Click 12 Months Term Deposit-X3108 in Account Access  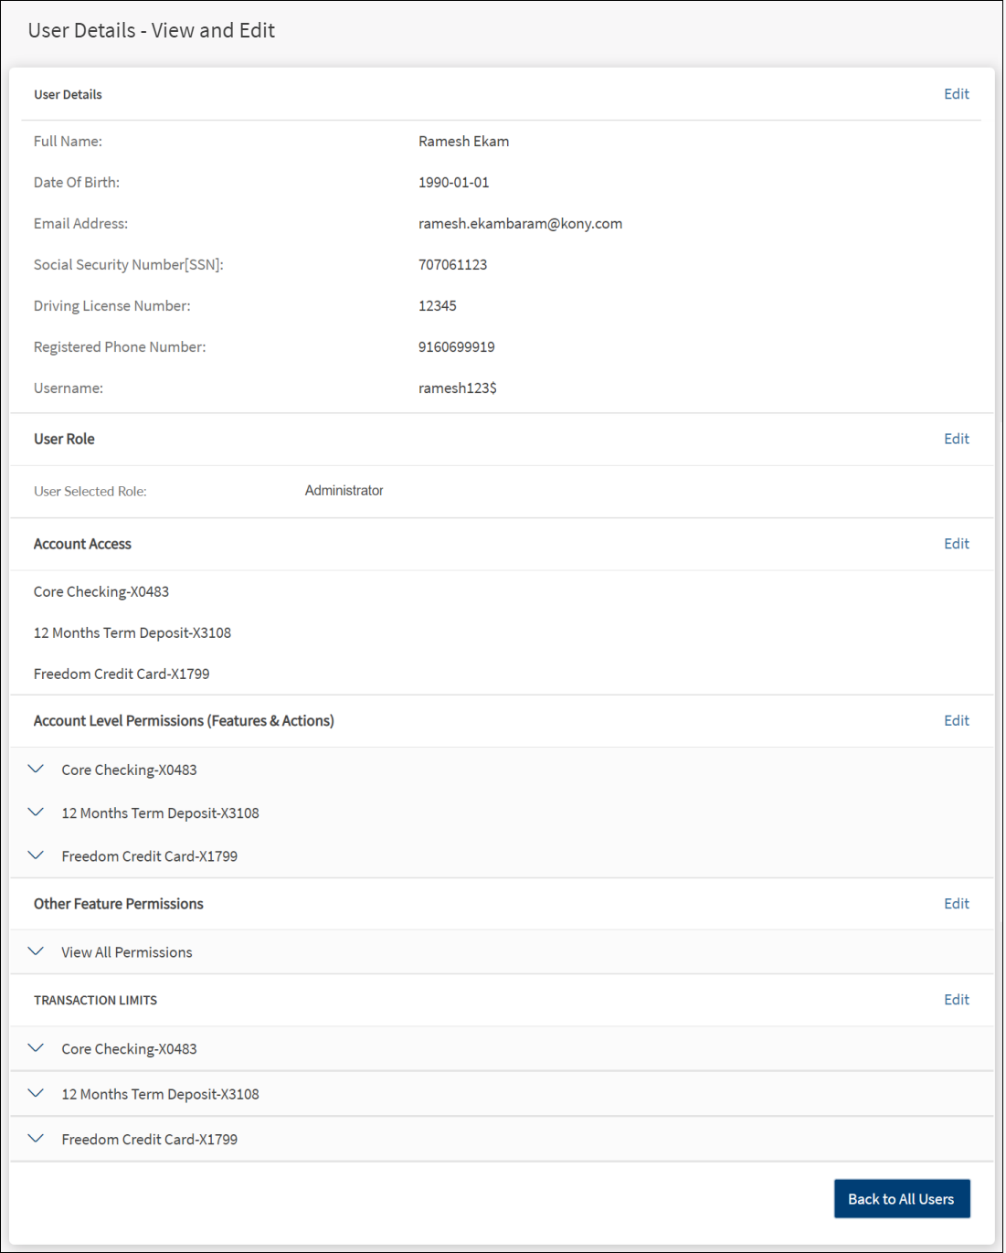(x=132, y=633)
